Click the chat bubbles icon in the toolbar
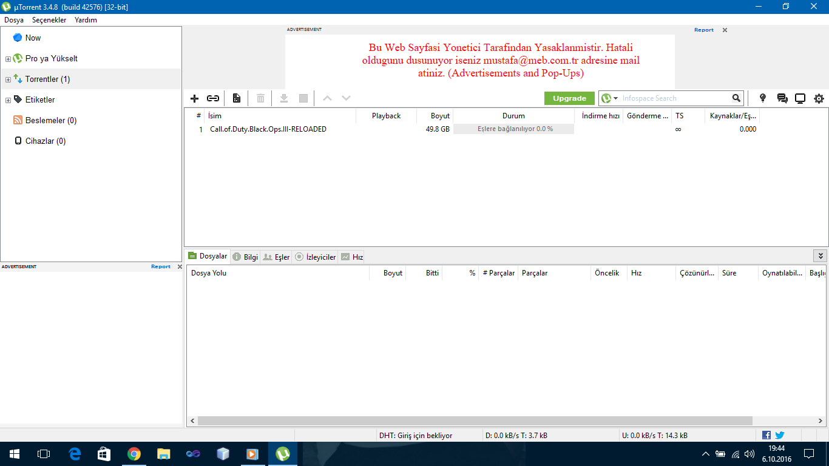 pyautogui.click(x=782, y=98)
